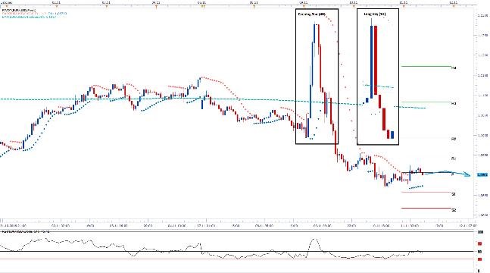This screenshot has width=490, height=273.
Task: Click the double orange marker on top ruler
Action: 203,6
